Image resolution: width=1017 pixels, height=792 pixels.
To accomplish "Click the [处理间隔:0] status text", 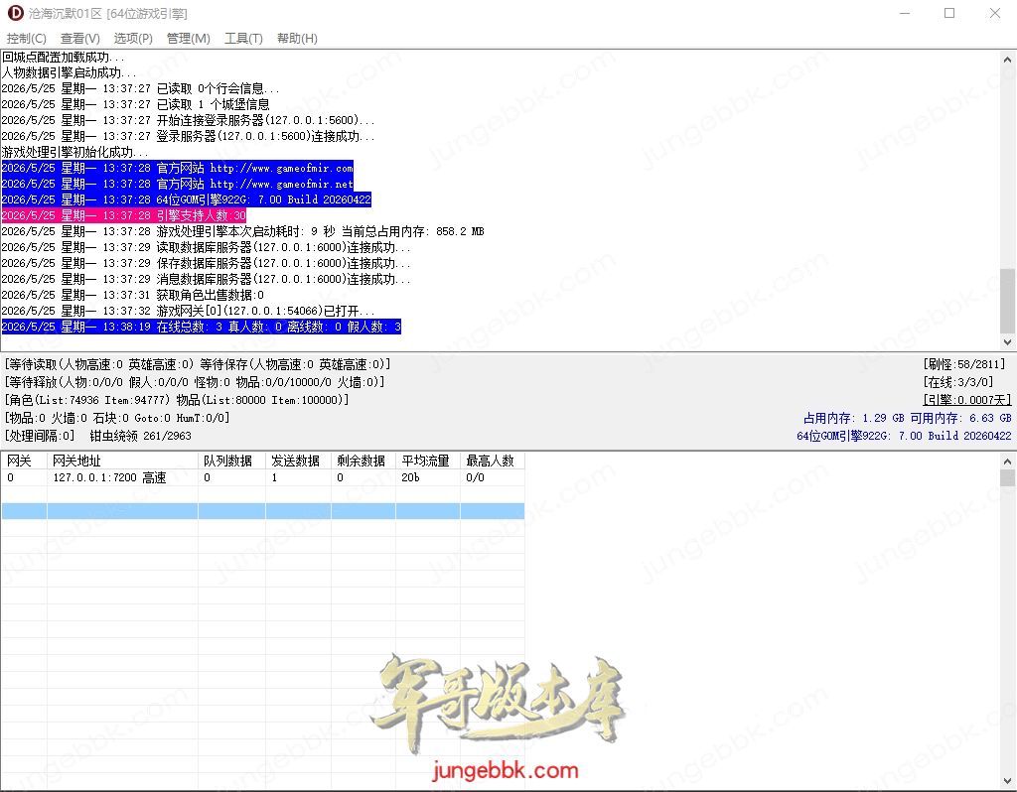I will (x=40, y=436).
